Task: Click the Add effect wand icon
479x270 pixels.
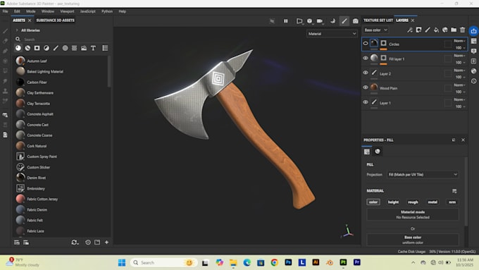Action: coord(410,30)
